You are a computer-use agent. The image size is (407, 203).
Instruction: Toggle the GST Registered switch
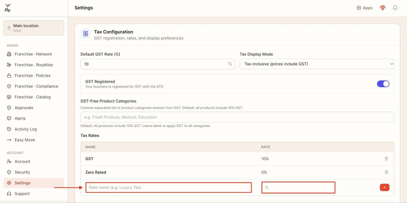click(383, 84)
